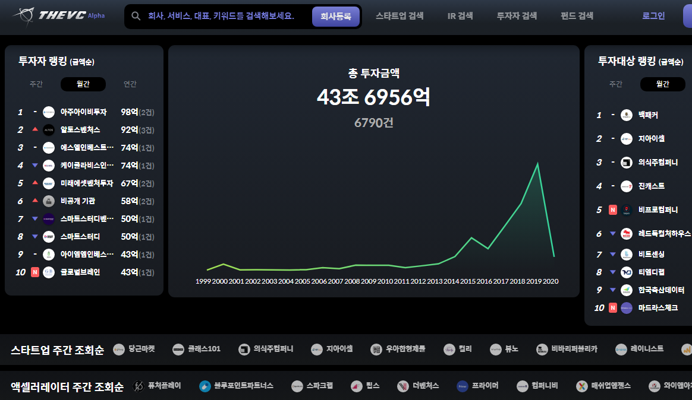Open 알토스벤처스 investor name
The height and width of the screenshot is (400, 692).
point(80,130)
